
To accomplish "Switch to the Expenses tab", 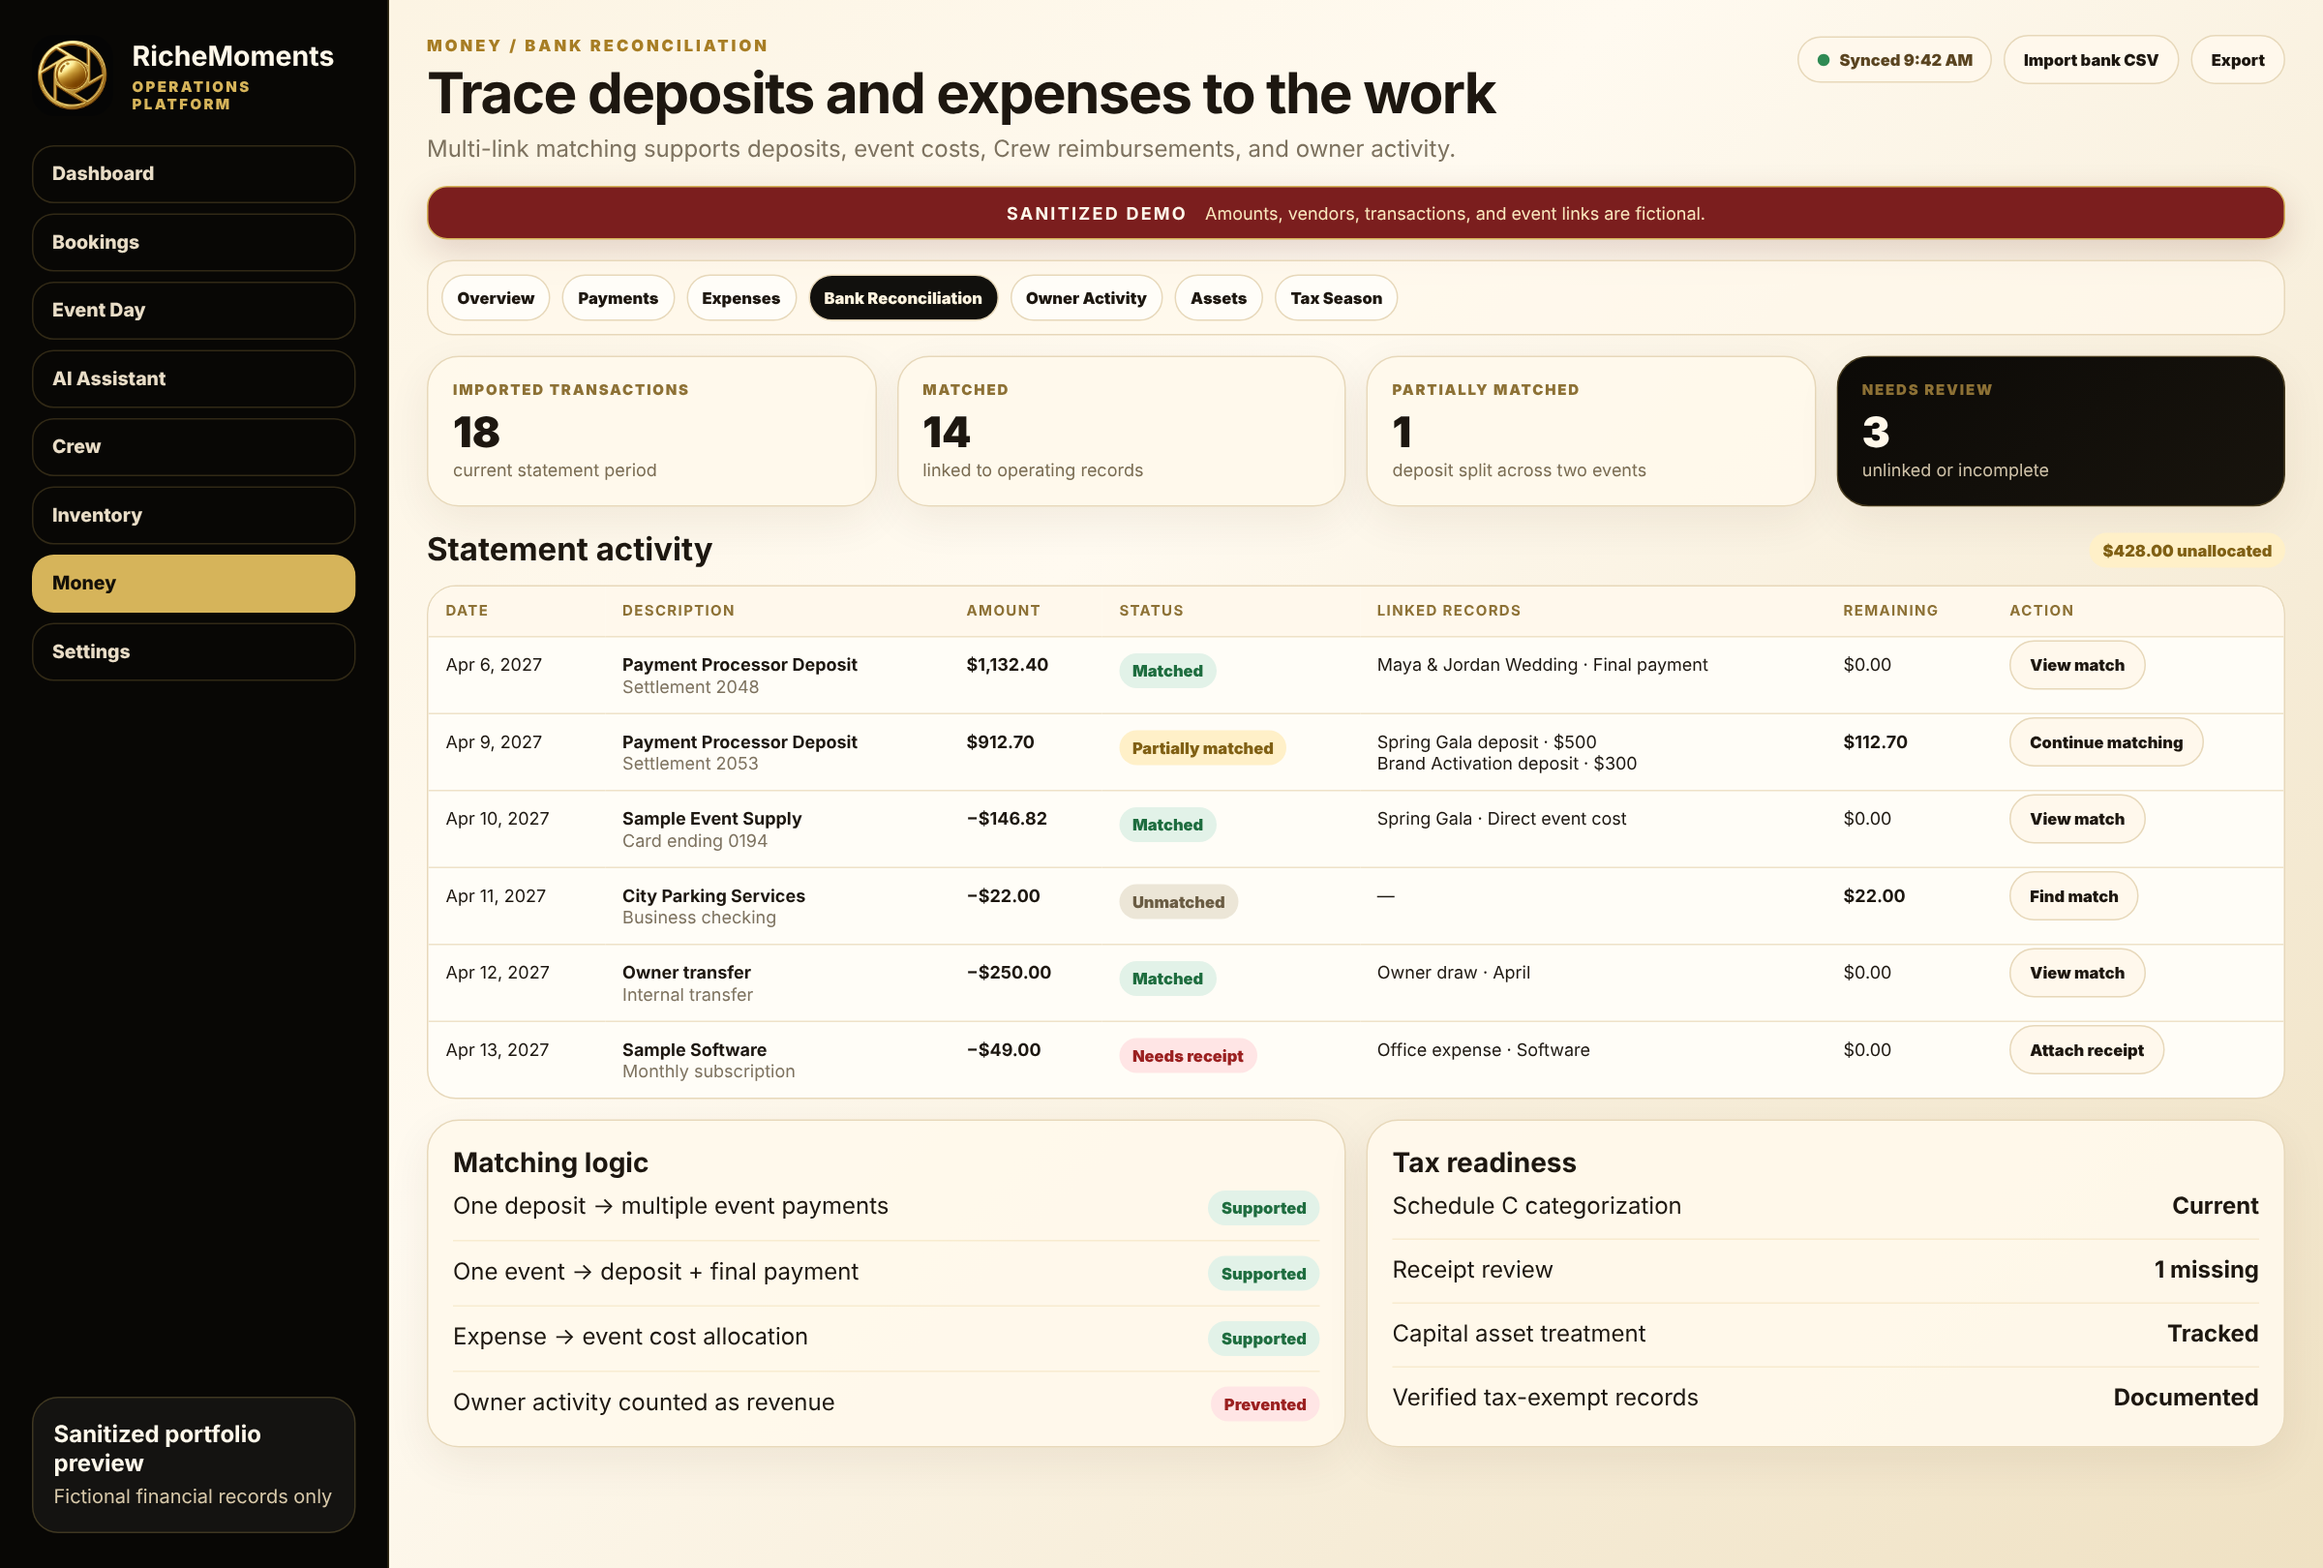I will click(x=740, y=298).
